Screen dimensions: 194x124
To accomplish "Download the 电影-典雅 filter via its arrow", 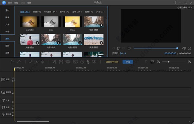I will [x=101, y=25].
